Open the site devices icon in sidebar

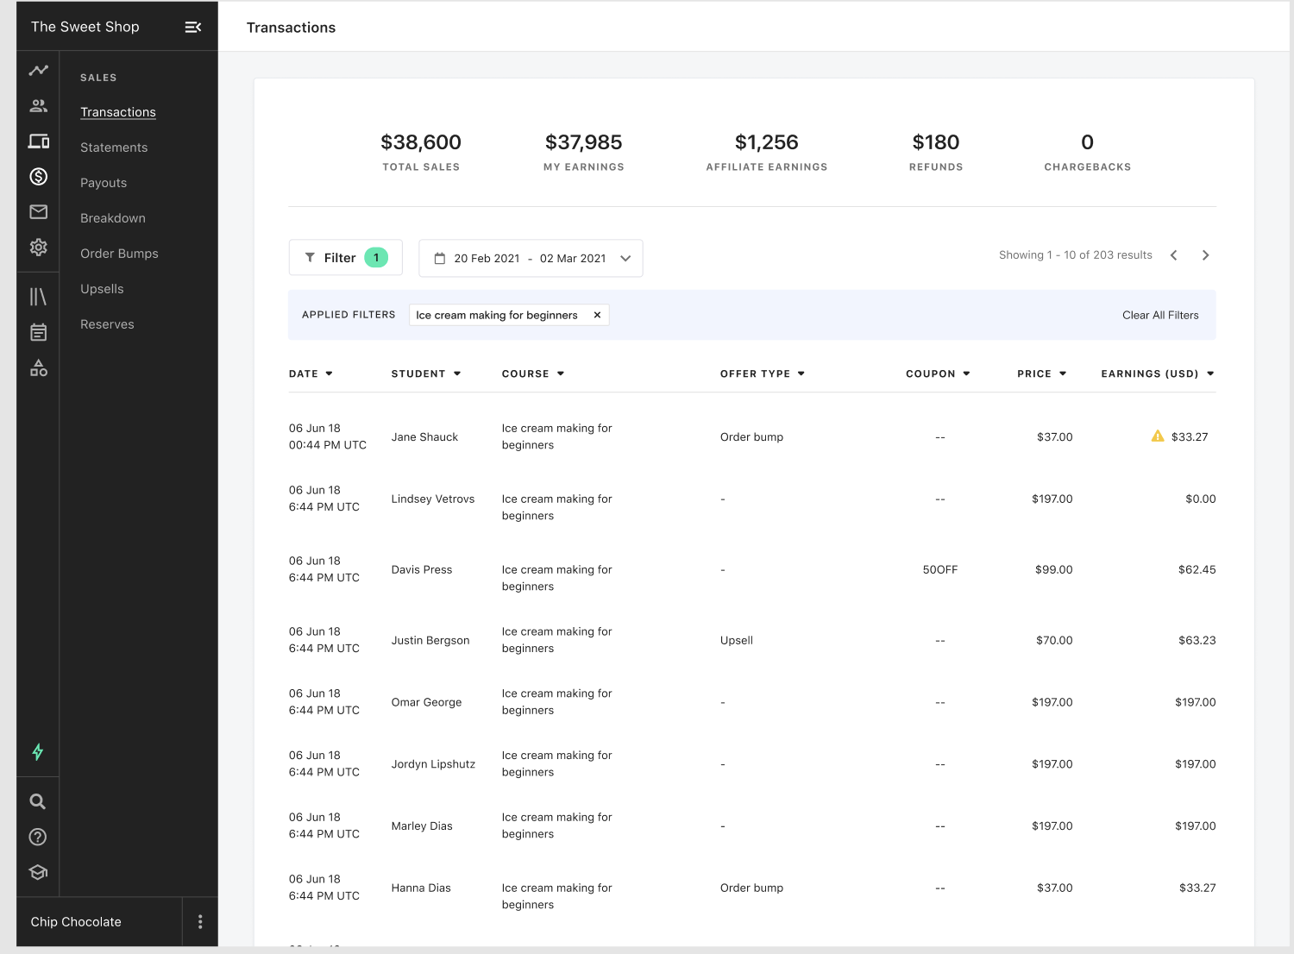pos(38,141)
